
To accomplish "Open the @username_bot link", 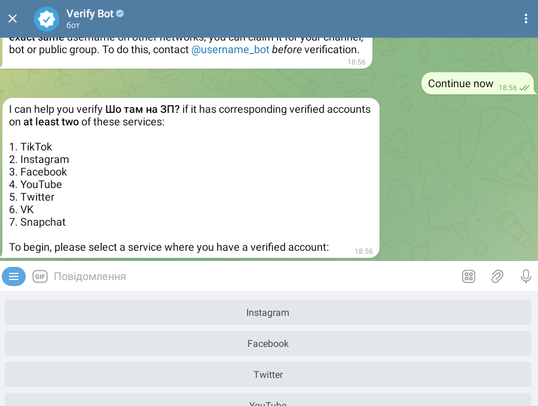I will click(x=230, y=50).
